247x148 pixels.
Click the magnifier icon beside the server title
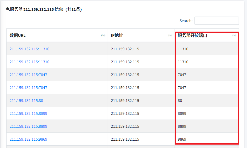pyautogui.click(x=8, y=9)
